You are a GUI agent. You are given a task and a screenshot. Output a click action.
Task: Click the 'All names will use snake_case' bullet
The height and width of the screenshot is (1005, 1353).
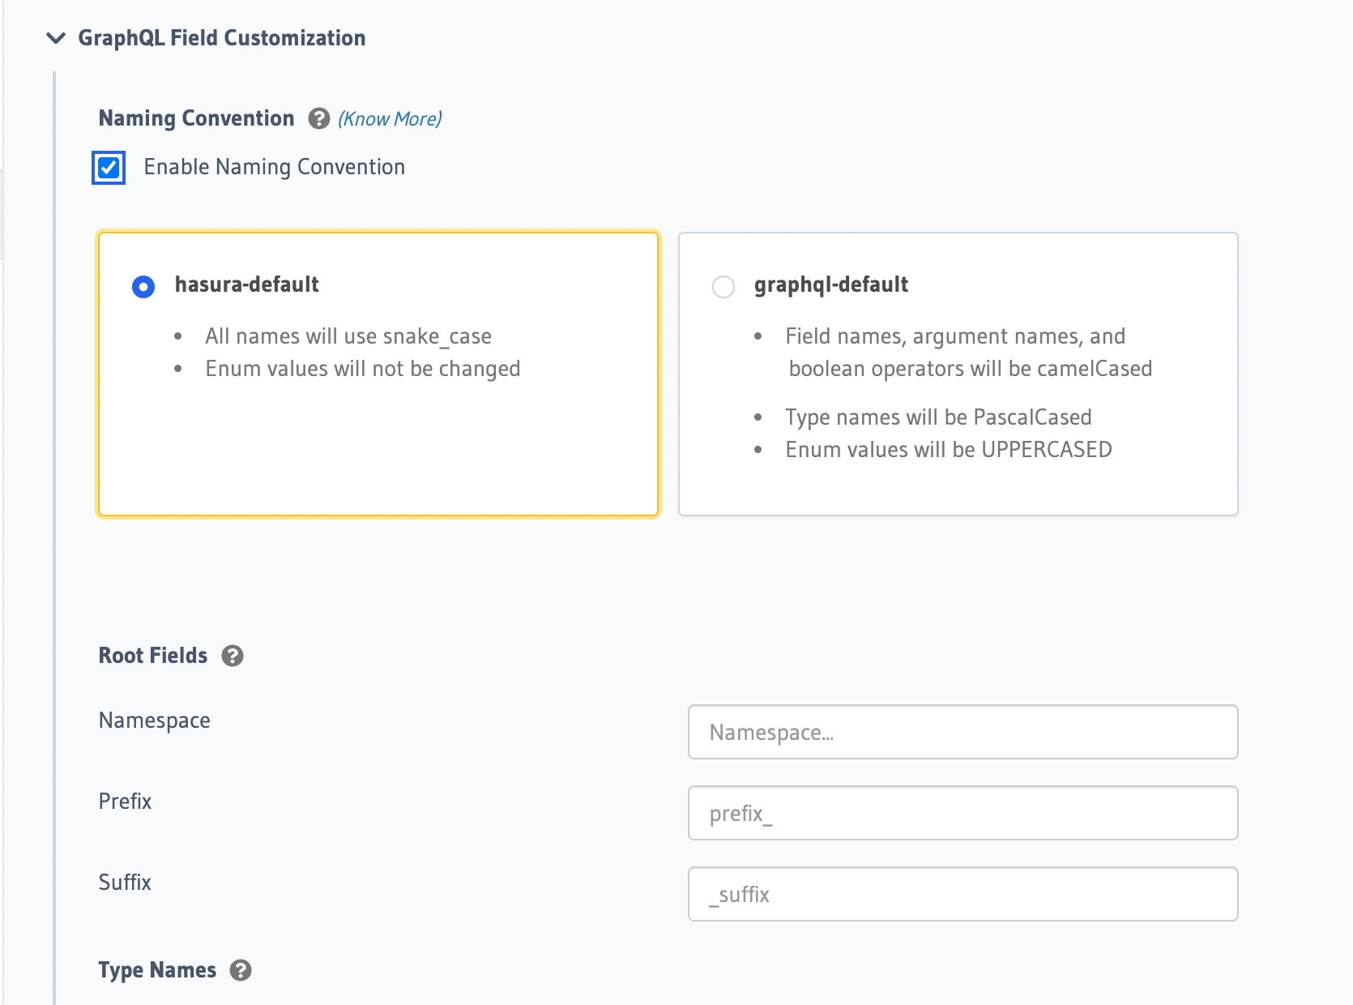[x=348, y=336]
